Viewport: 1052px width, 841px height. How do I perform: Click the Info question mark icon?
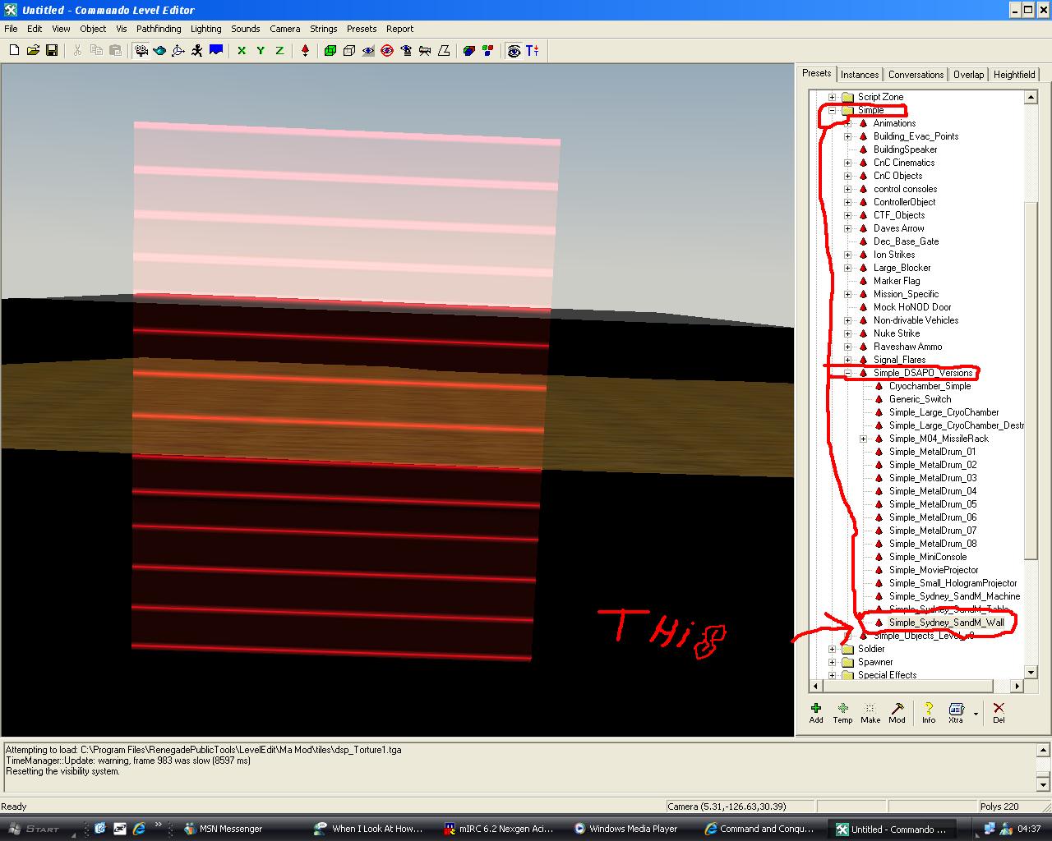928,712
